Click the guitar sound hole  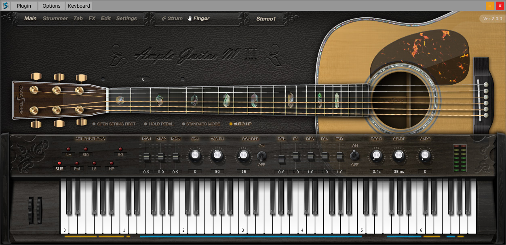click(400, 100)
